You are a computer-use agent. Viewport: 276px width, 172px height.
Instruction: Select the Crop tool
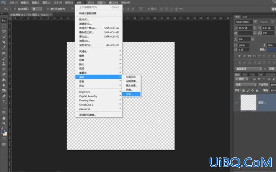(x=4, y=42)
